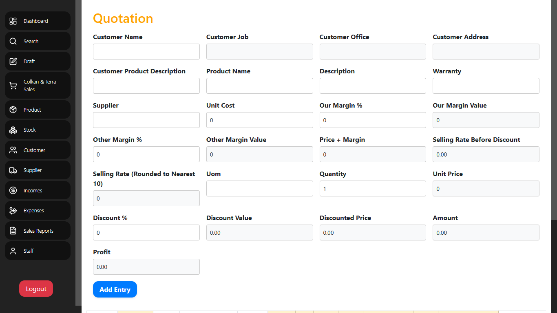Screen dimensions: 557x313
Task: Focus the Other Margin % input
Action: 146,154
